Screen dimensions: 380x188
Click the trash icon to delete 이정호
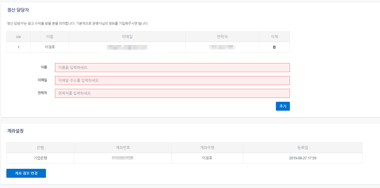tap(274, 47)
